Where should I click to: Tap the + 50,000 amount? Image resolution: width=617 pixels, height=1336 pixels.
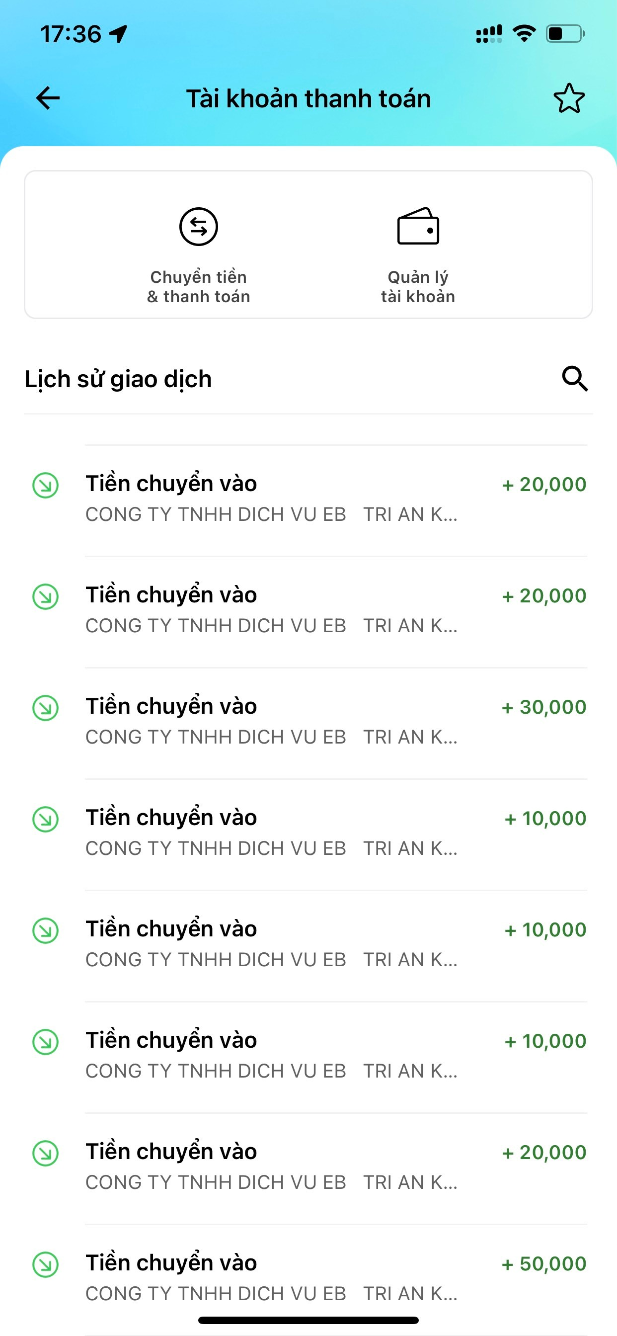point(544,1264)
